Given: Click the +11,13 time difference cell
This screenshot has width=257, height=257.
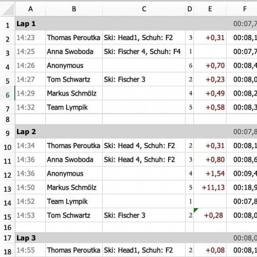Looking at the screenshot, I should click(x=210, y=187).
